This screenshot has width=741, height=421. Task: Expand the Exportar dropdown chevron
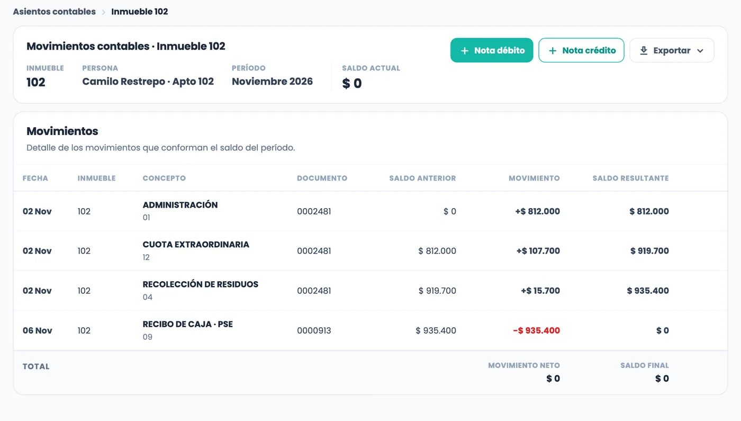pos(700,51)
